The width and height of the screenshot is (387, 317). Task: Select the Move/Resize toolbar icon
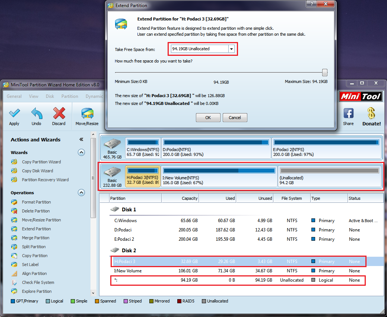87,113
